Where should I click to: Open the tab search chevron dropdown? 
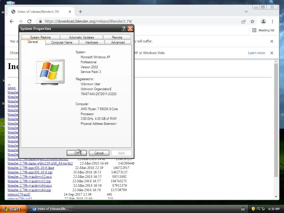pyautogui.click(x=246, y=12)
